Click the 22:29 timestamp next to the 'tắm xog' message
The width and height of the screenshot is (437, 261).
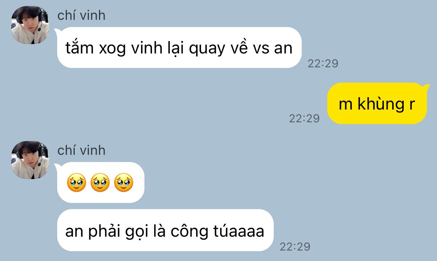pyautogui.click(x=323, y=64)
